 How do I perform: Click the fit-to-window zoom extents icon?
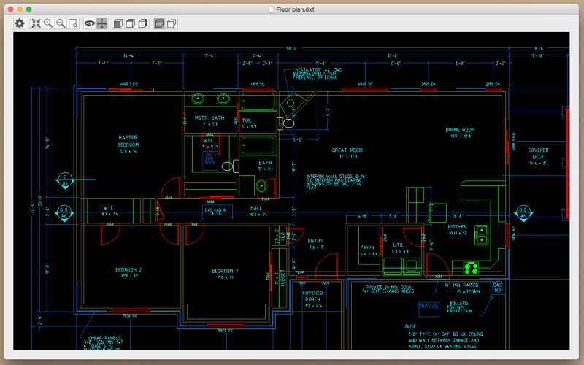36,23
